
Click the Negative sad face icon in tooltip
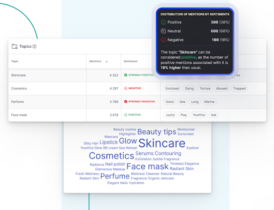tap(163, 40)
